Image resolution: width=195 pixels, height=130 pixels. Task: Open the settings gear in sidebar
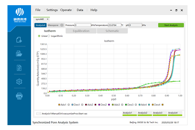click(x=19, y=82)
